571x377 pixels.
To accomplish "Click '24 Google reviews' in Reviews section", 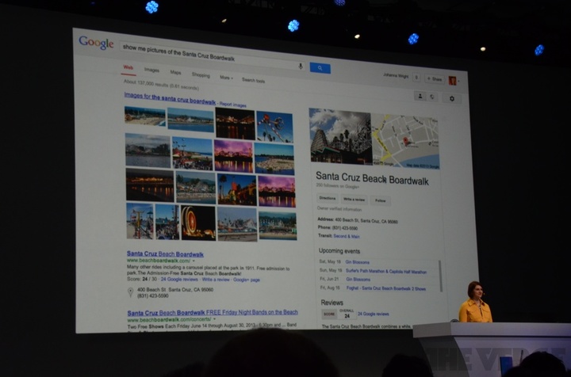I will coord(374,314).
